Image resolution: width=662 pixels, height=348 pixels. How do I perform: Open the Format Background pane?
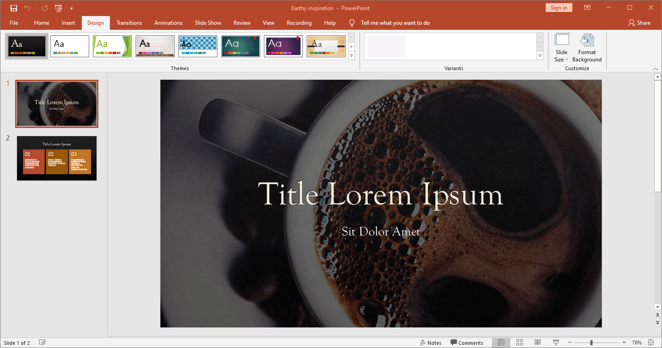(x=587, y=48)
